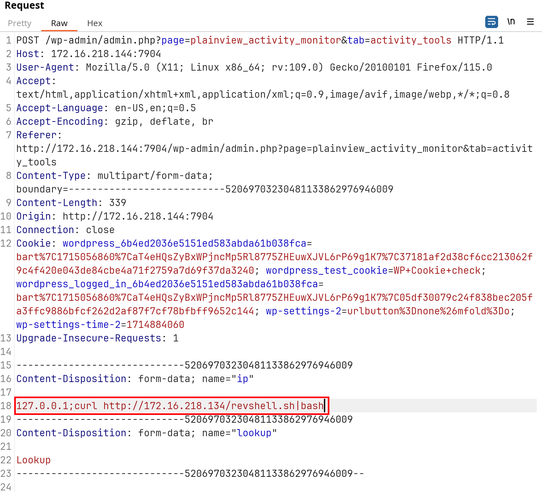542x492 pixels.
Task: Click the User-Agent header line
Action: pyautogui.click(x=254, y=67)
